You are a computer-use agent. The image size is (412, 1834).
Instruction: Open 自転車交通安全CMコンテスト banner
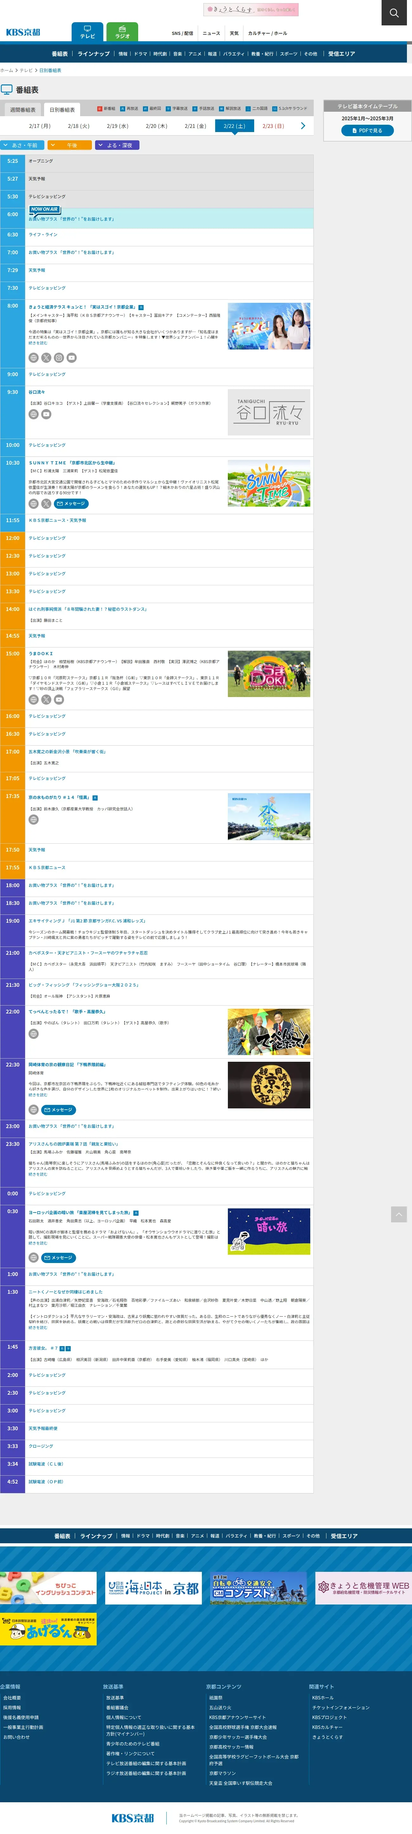259,1588
